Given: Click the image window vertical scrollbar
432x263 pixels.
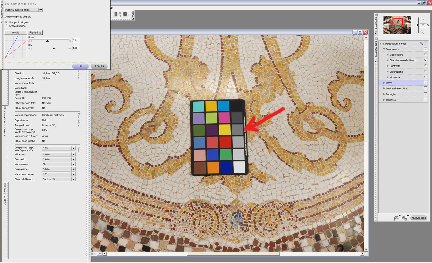Looking at the screenshot, I should pos(366,104).
